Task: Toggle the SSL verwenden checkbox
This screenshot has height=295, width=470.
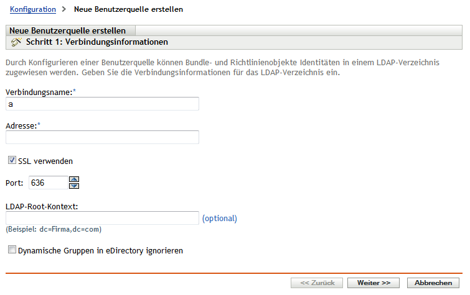Action: [x=12, y=161]
